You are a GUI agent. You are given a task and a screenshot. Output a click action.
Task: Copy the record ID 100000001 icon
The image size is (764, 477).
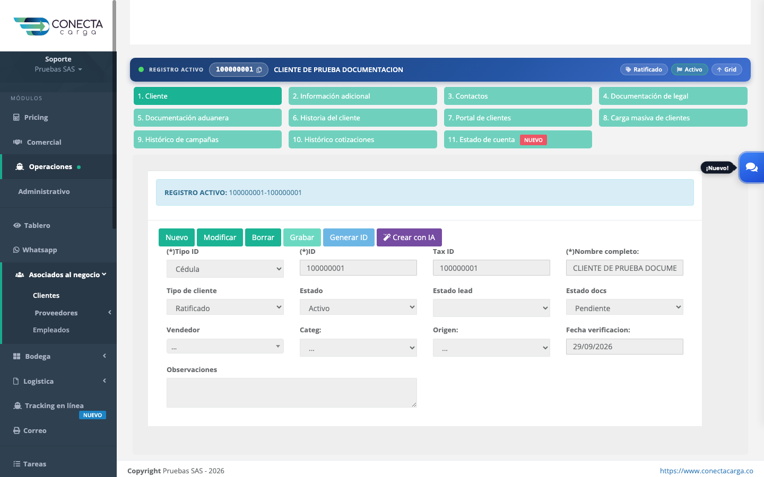point(259,70)
